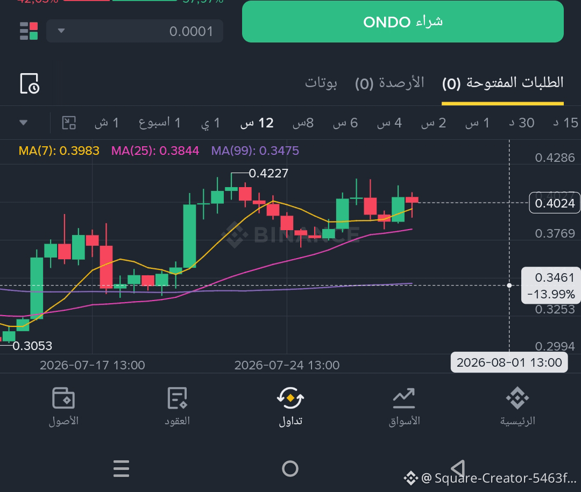This screenshot has width=581, height=492.
Task: Tap the Android back triangle button
Action: click(x=458, y=468)
